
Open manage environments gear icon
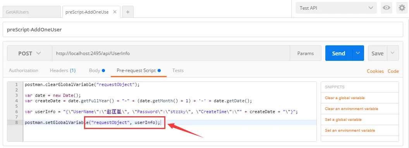click(x=402, y=8)
